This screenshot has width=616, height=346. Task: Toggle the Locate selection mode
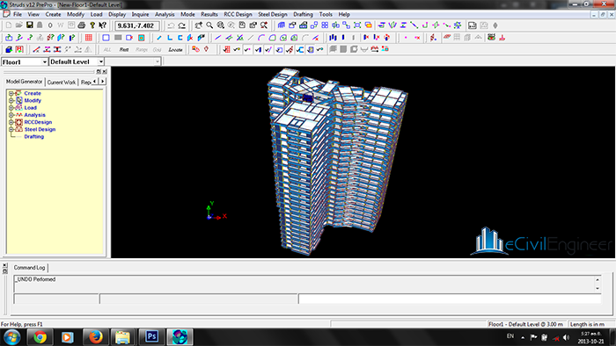[175, 49]
